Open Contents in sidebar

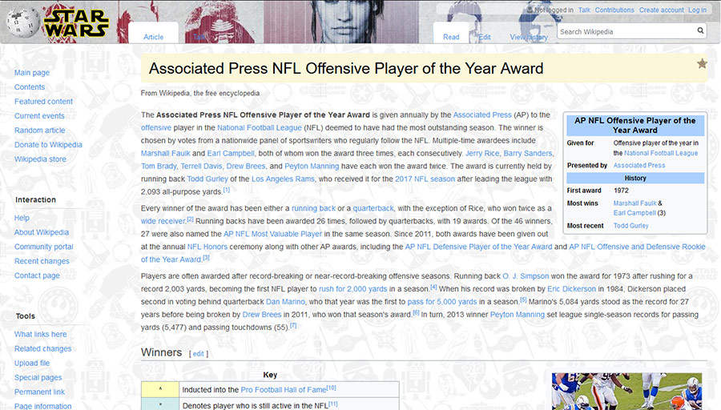coord(30,86)
